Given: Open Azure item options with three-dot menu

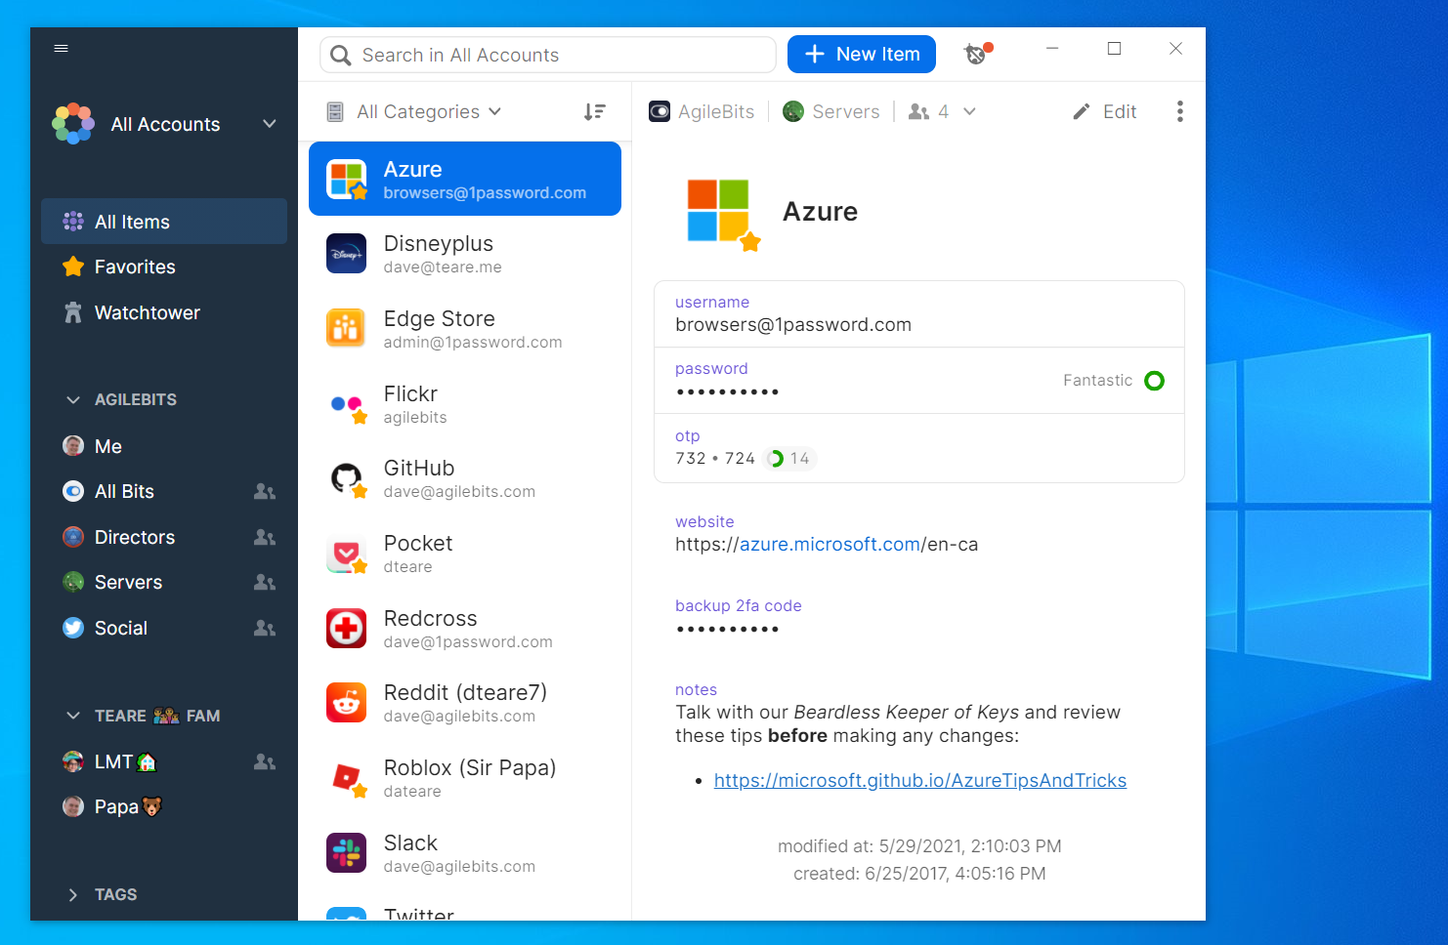Looking at the screenshot, I should tap(1180, 111).
